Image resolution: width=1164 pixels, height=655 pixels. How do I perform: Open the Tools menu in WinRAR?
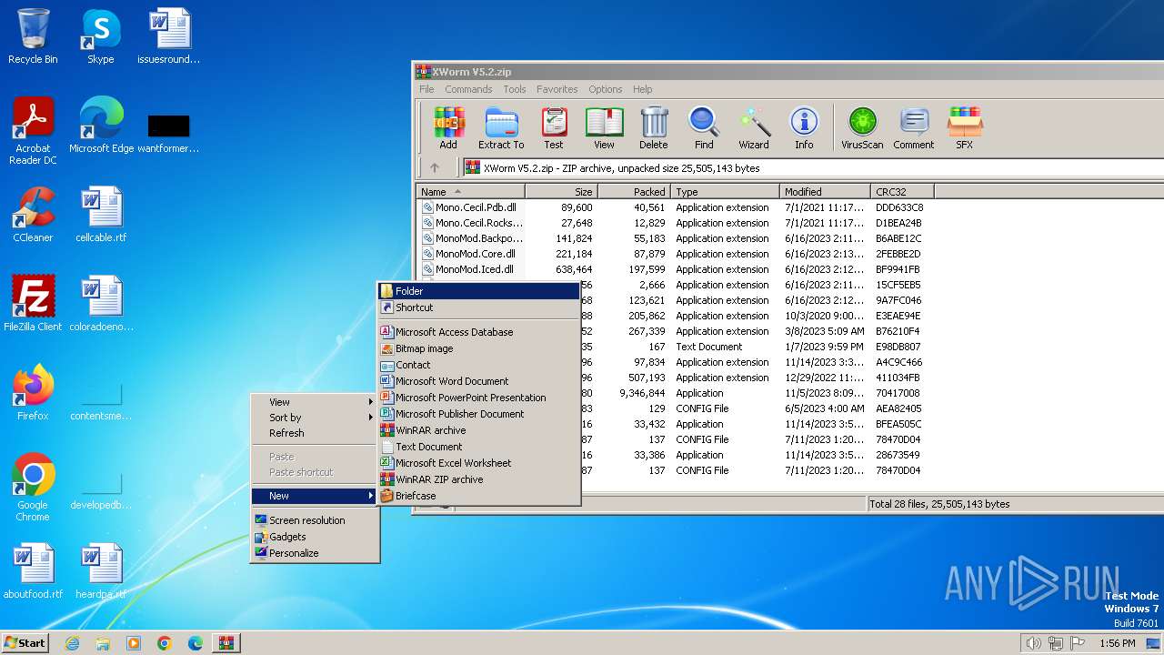(515, 89)
